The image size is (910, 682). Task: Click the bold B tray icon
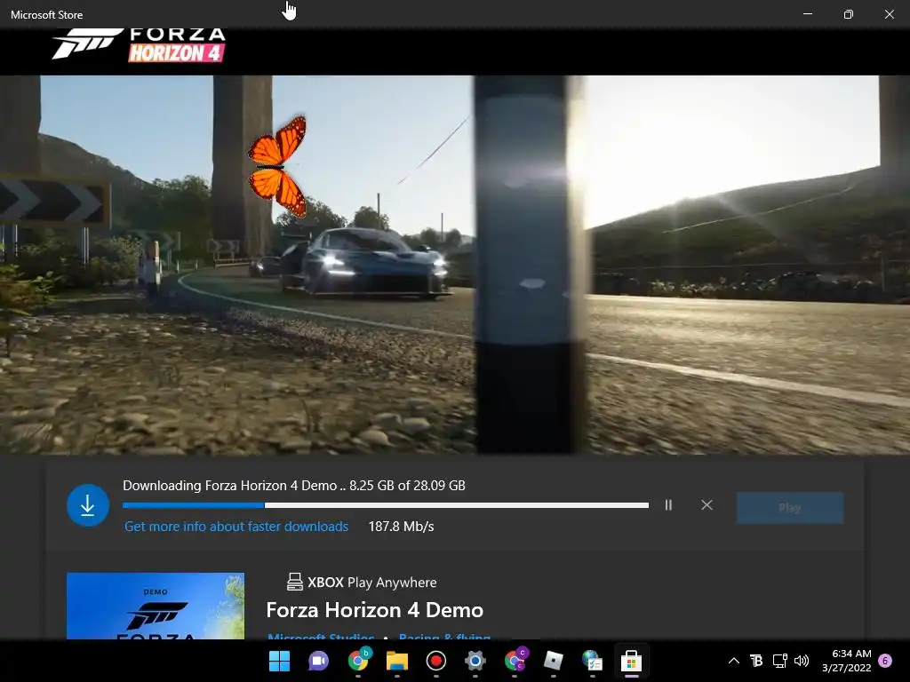coord(756,661)
